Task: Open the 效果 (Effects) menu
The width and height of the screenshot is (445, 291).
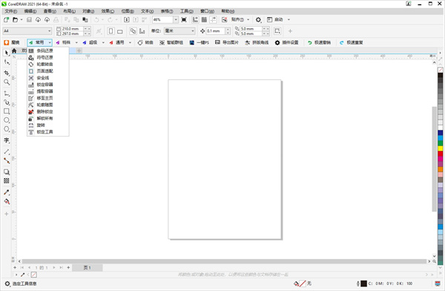Action: (108, 11)
